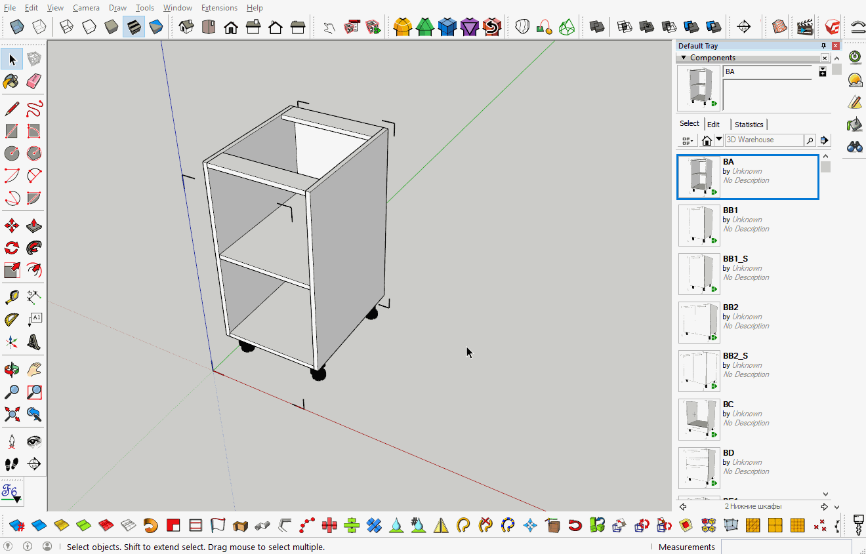The height and width of the screenshot is (554, 866).
Task: Toggle the Default Tray auto-hide pin
Action: click(823, 45)
